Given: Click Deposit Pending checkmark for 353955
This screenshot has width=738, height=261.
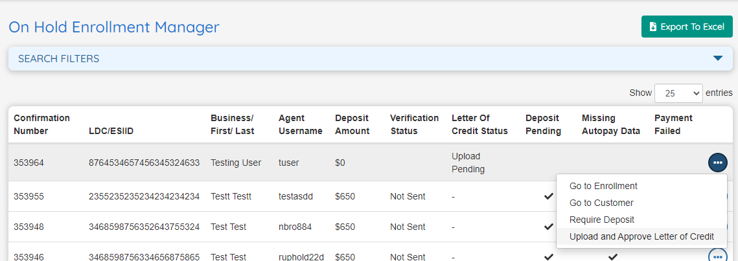Looking at the screenshot, I should [x=548, y=196].
